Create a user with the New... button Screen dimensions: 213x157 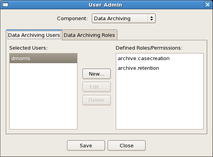click(96, 74)
